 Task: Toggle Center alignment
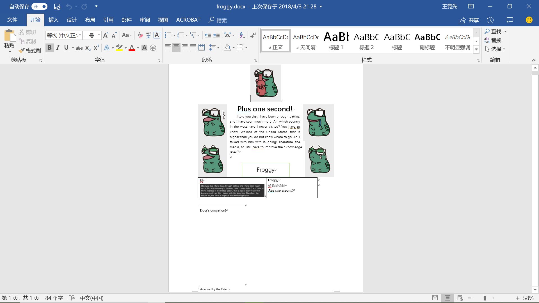pyautogui.click(x=176, y=48)
